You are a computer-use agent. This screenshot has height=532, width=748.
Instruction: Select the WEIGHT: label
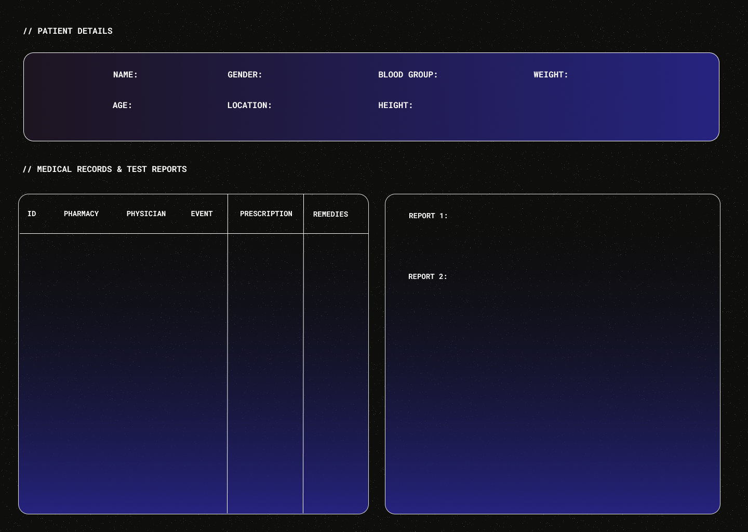[551, 74]
